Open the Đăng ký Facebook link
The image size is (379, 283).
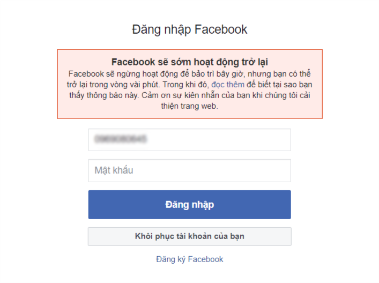click(190, 259)
